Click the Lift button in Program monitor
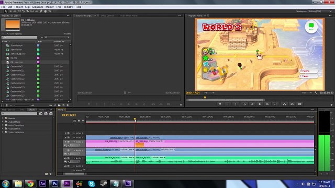This screenshot has height=188, width=335. click(284, 104)
